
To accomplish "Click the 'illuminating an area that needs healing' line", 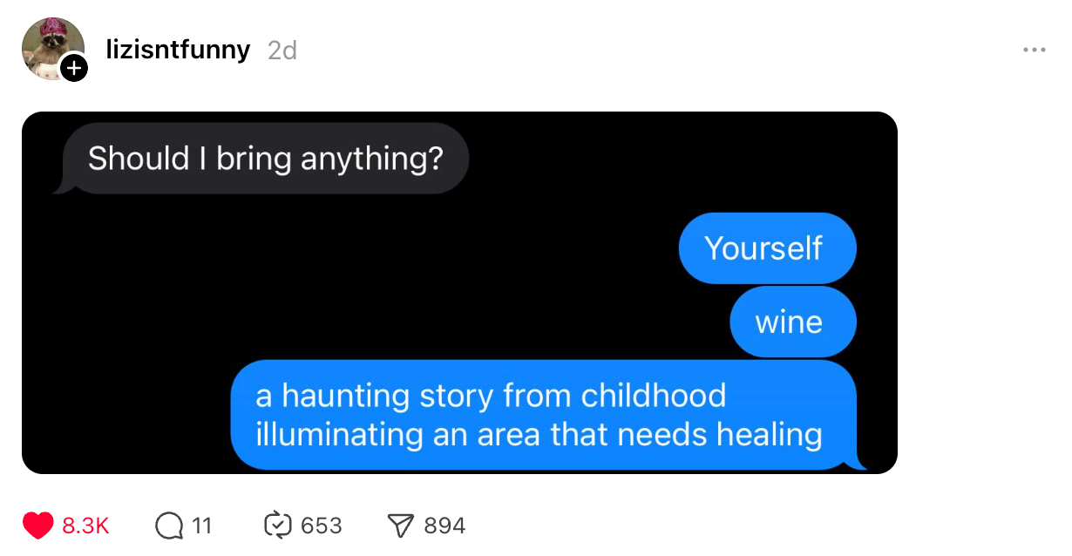I will (x=539, y=433).
